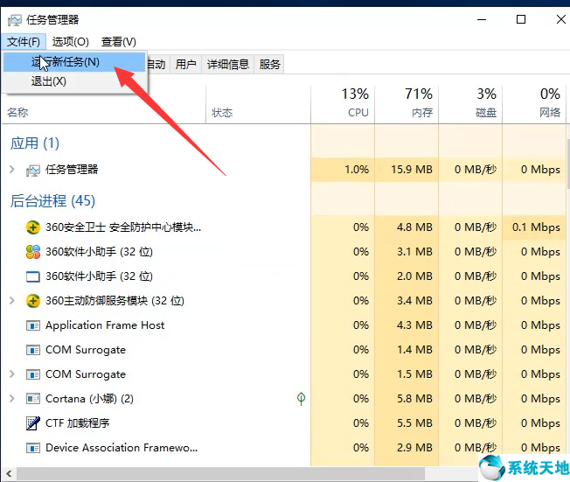570x482 pixels.
Task: Click the CTF 加载程序 pen icon
Action: [33, 423]
